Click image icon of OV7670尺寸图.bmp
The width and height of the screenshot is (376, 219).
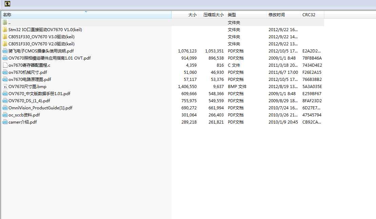5,87
